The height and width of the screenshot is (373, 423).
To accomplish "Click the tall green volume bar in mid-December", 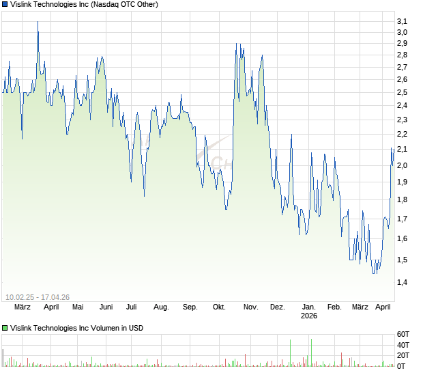I will pos(290,353).
